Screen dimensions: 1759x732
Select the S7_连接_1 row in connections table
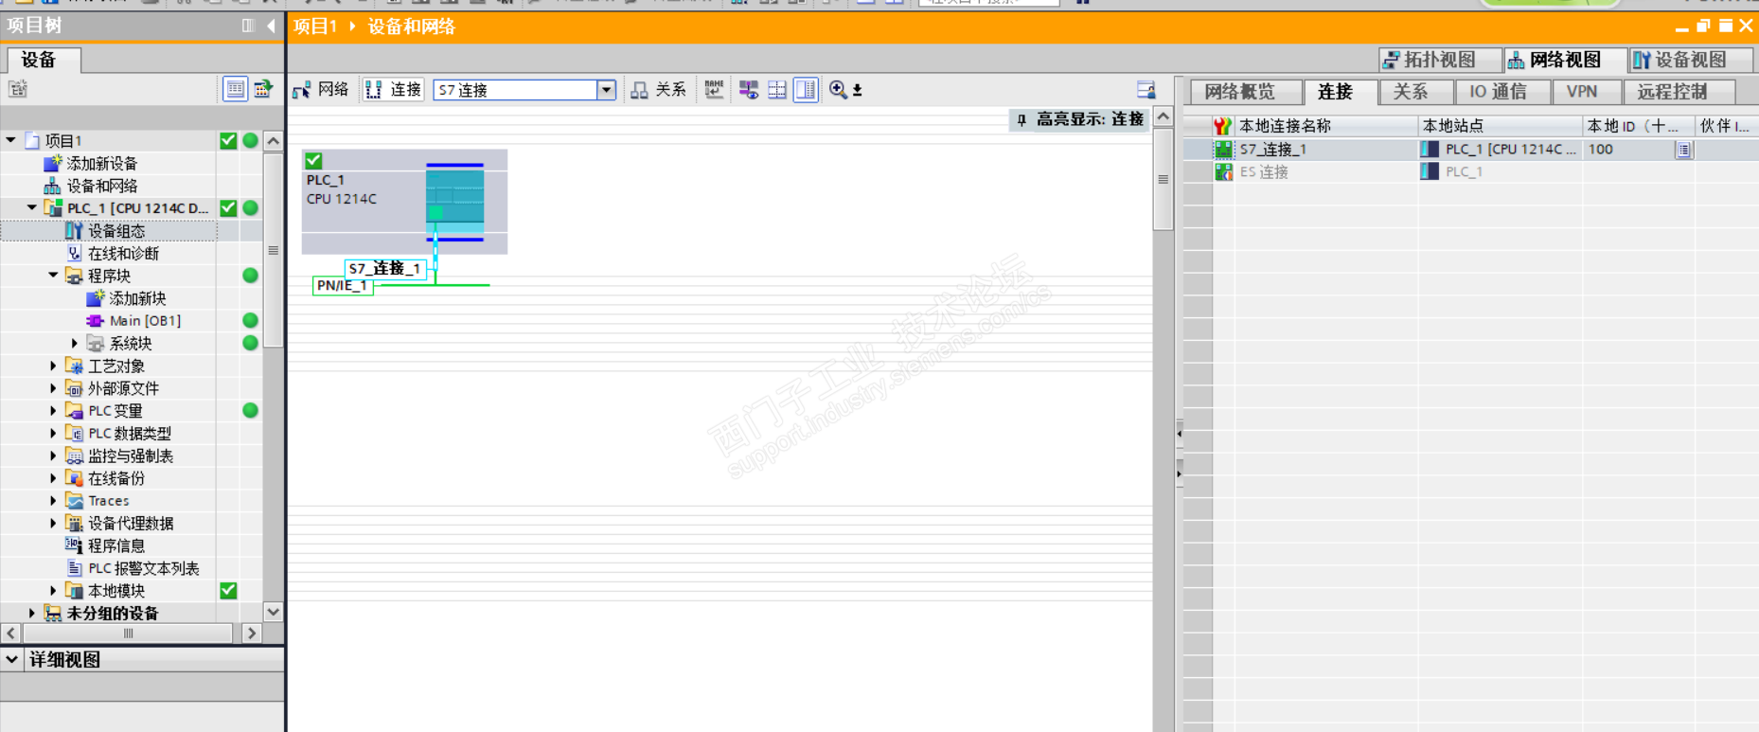1470,150
